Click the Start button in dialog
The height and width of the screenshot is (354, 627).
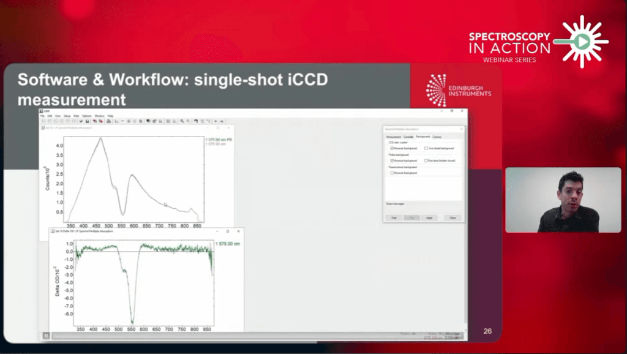394,218
